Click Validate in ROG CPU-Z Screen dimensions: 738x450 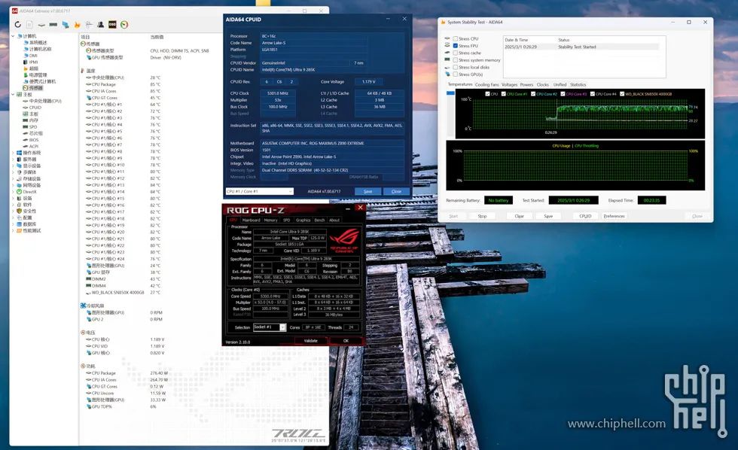310,341
